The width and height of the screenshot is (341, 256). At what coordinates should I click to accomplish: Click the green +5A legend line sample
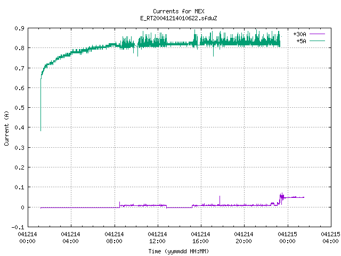(318, 41)
